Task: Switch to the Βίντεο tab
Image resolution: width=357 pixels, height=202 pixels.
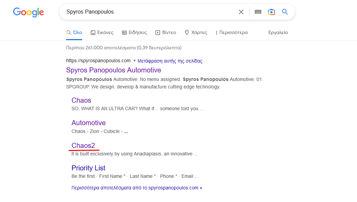Action: point(166,33)
